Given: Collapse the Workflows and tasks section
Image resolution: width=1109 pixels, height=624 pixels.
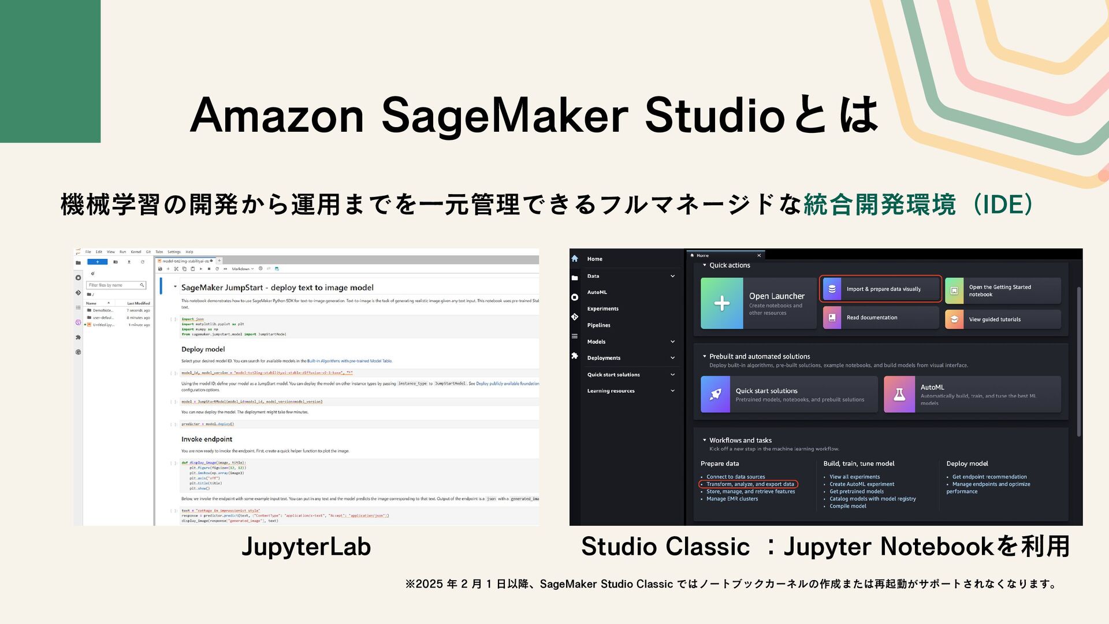Looking at the screenshot, I should point(705,440).
